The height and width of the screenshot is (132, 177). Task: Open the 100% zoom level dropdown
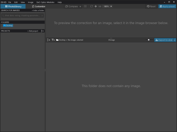[107, 6]
